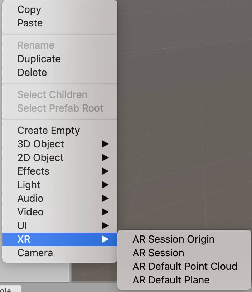This screenshot has height=292, width=252.
Task: Select AR Default Plane entry
Action: pyautogui.click(x=171, y=280)
